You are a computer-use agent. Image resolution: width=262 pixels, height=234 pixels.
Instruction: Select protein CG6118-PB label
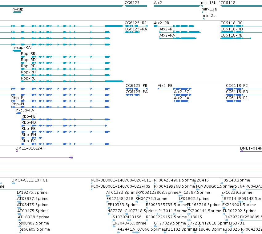point(237,98)
